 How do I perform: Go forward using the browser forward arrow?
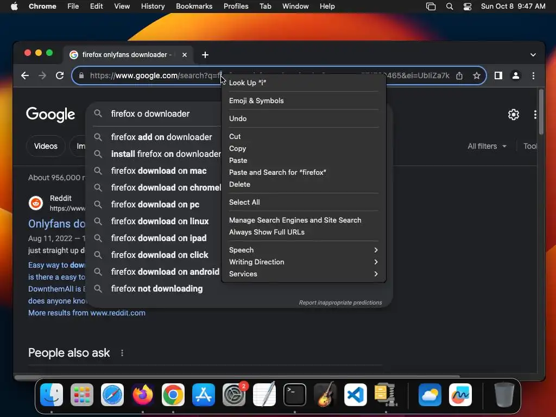pos(42,75)
